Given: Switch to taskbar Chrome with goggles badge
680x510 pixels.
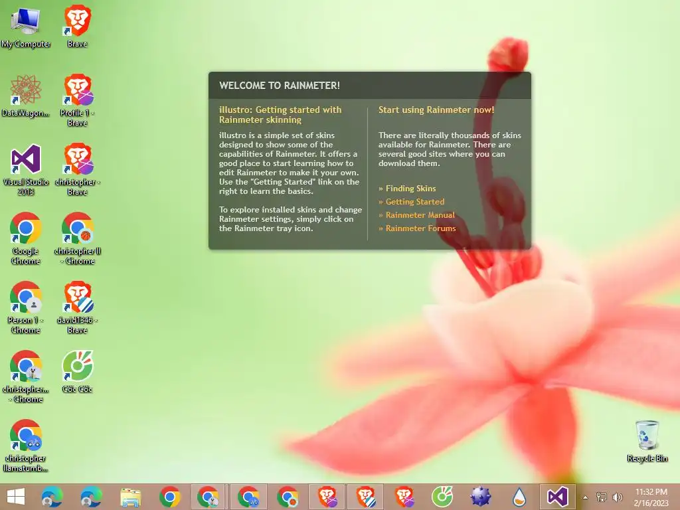Looking at the screenshot, I should tap(248, 497).
